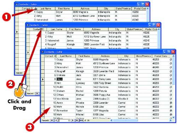The width and height of the screenshot is (177, 133).
Task: Select First Name column header in front window
Action: click(84, 56)
